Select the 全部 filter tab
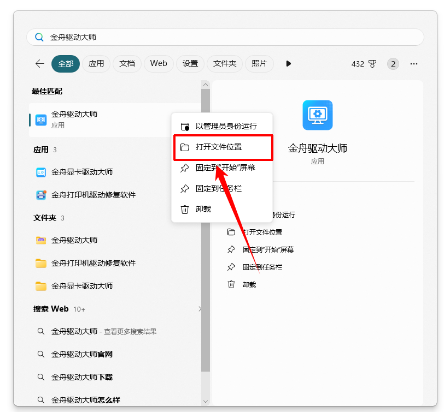The image size is (444, 412). [x=66, y=64]
